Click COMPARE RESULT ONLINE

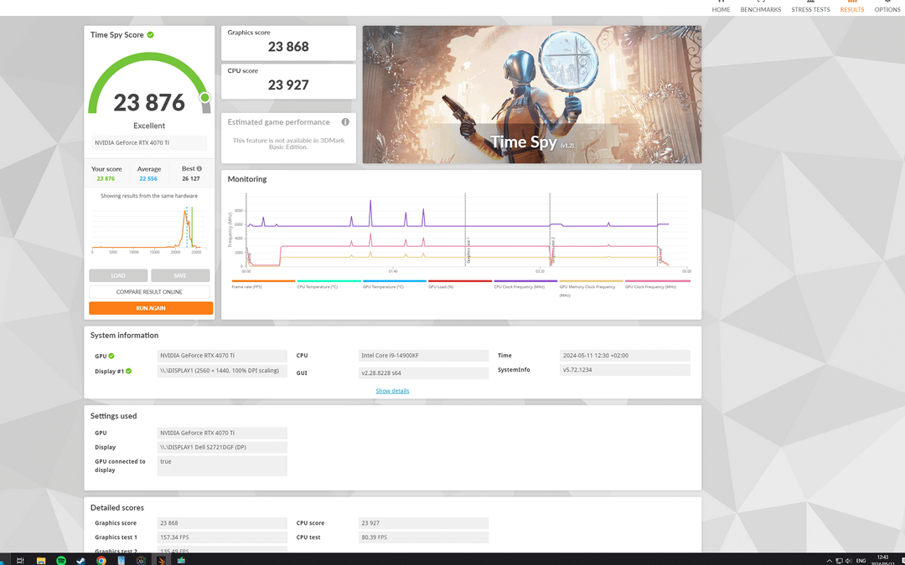149,292
